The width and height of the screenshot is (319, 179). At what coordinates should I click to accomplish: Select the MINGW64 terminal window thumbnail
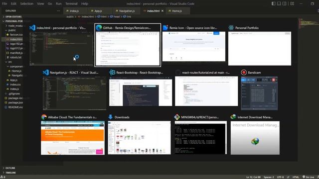(200, 138)
